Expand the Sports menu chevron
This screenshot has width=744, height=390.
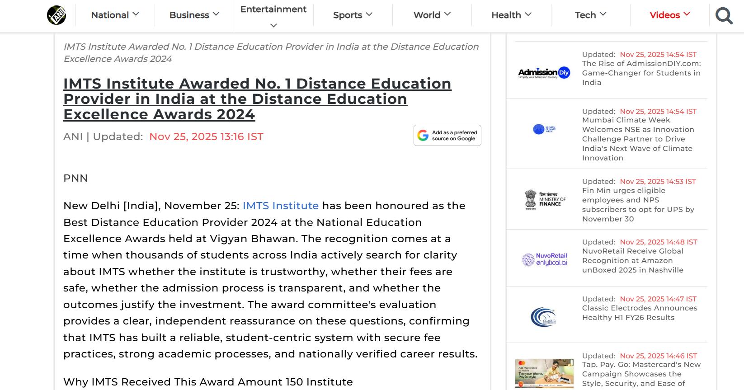point(369,14)
